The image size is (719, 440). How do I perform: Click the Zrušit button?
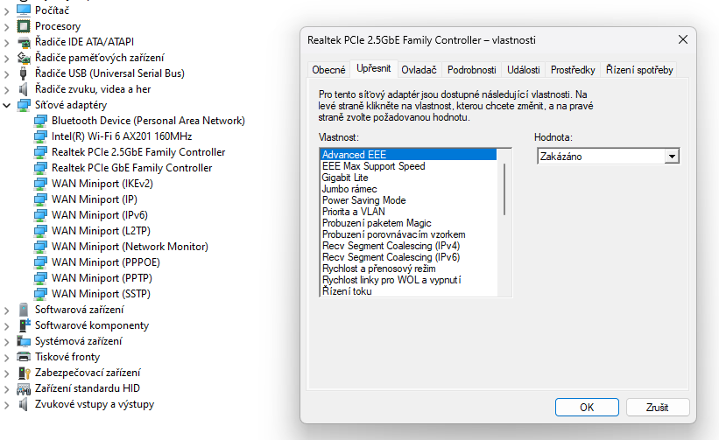point(657,407)
